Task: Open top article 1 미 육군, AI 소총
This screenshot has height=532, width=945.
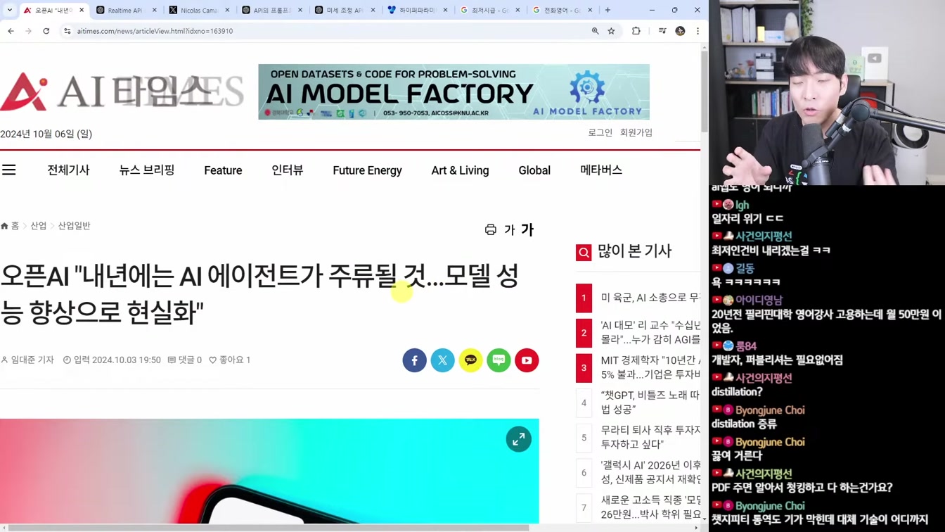Action: (650, 298)
